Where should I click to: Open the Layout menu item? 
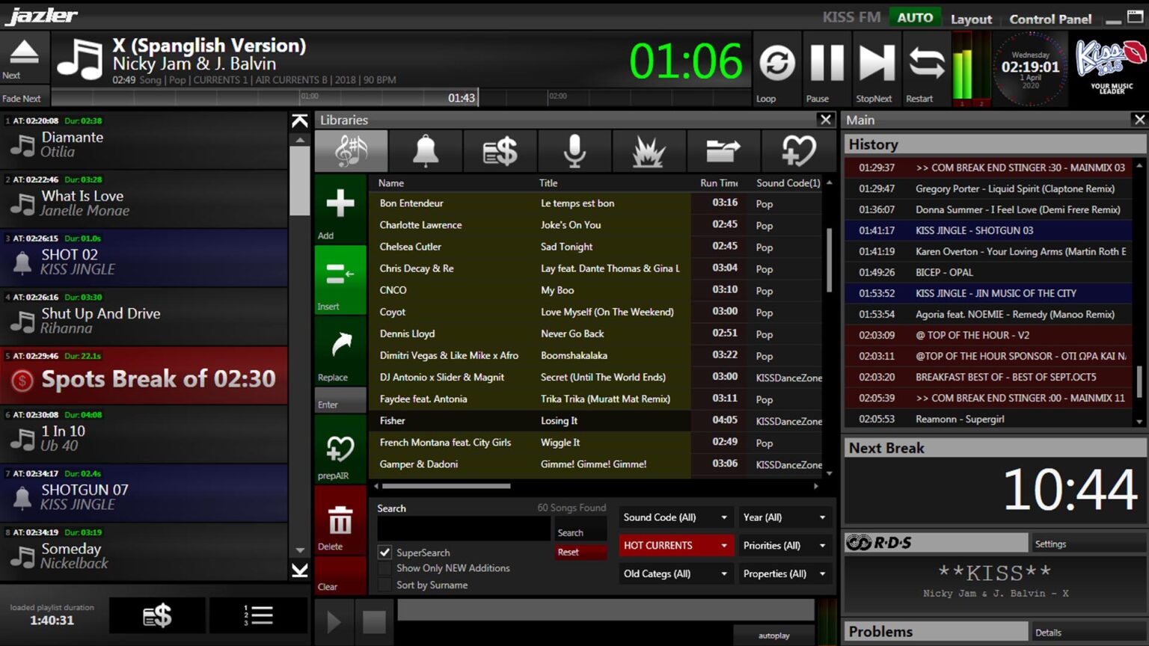coord(970,19)
